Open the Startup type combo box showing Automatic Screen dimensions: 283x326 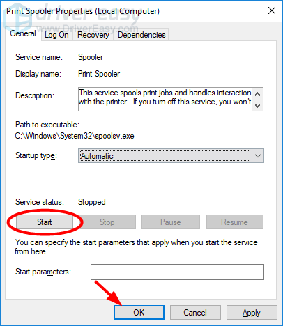point(171,156)
